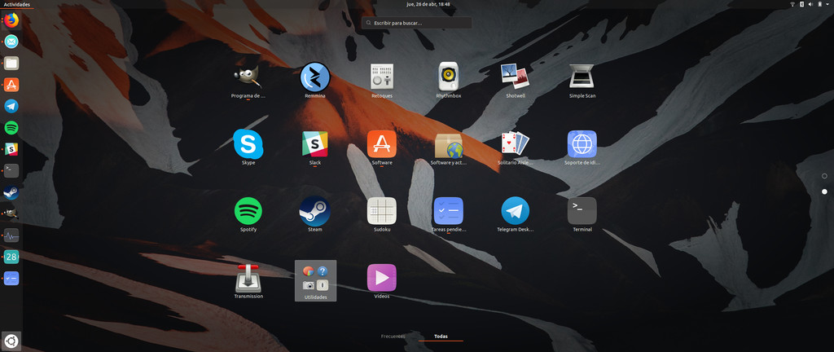Open the Vídeos player app
The height and width of the screenshot is (352, 834).
pyautogui.click(x=382, y=278)
